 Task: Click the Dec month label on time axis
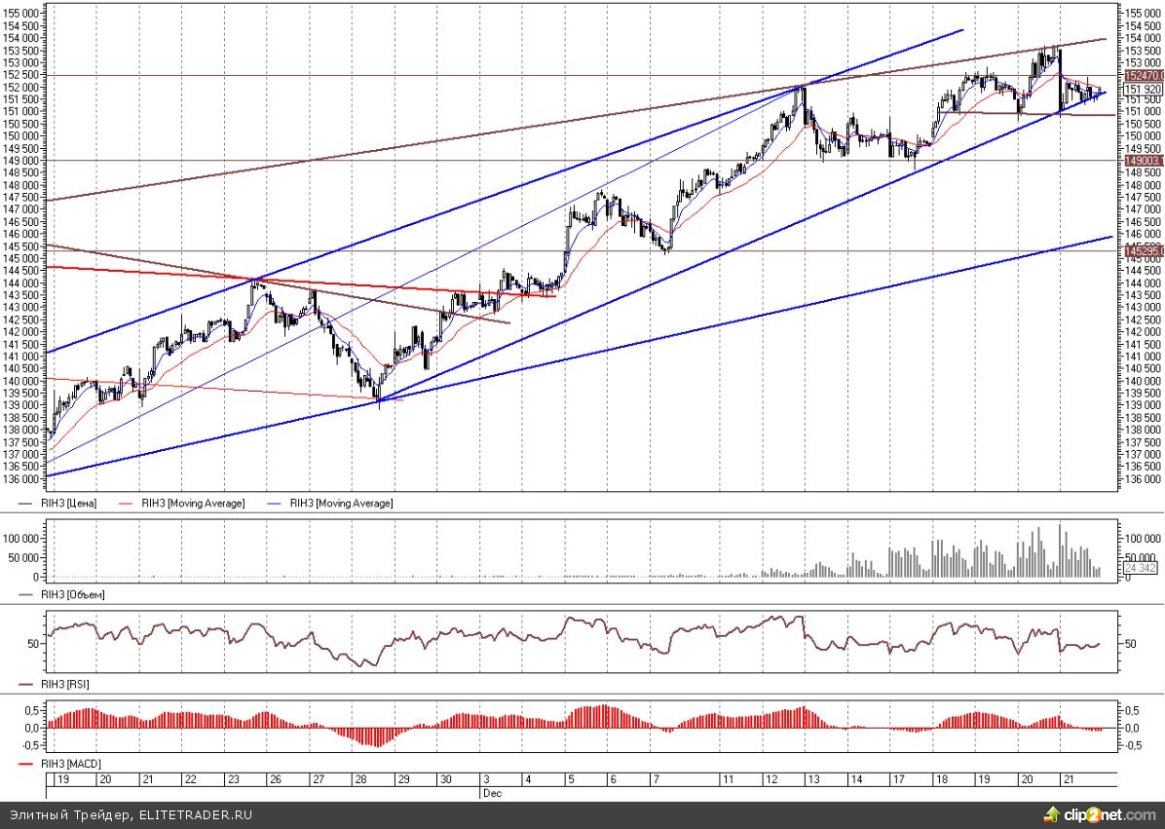coord(490,794)
